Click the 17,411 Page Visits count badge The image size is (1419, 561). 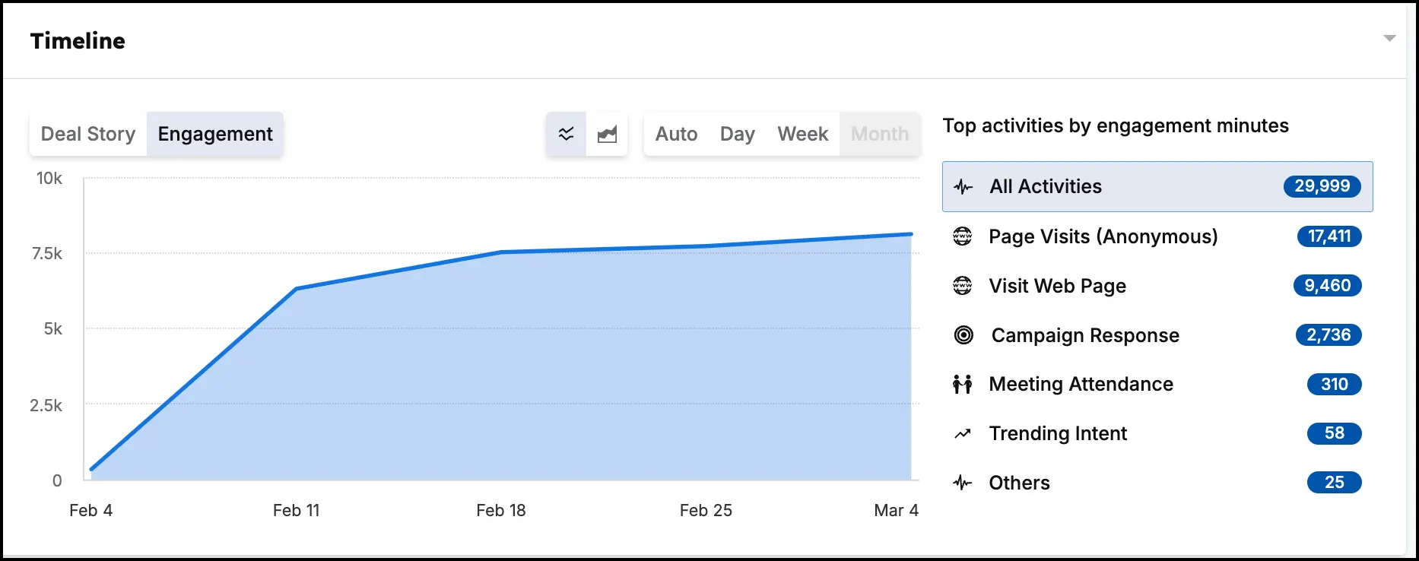click(1329, 236)
